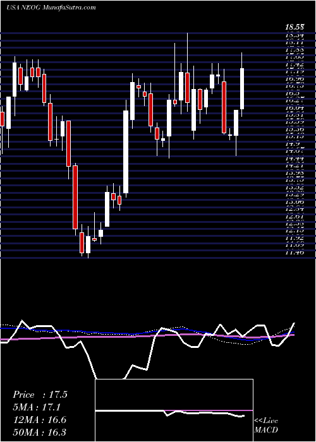This screenshot has height=442, width=316.
Task: Click the '50MA : 16.3' value
Action: [x=40, y=432]
